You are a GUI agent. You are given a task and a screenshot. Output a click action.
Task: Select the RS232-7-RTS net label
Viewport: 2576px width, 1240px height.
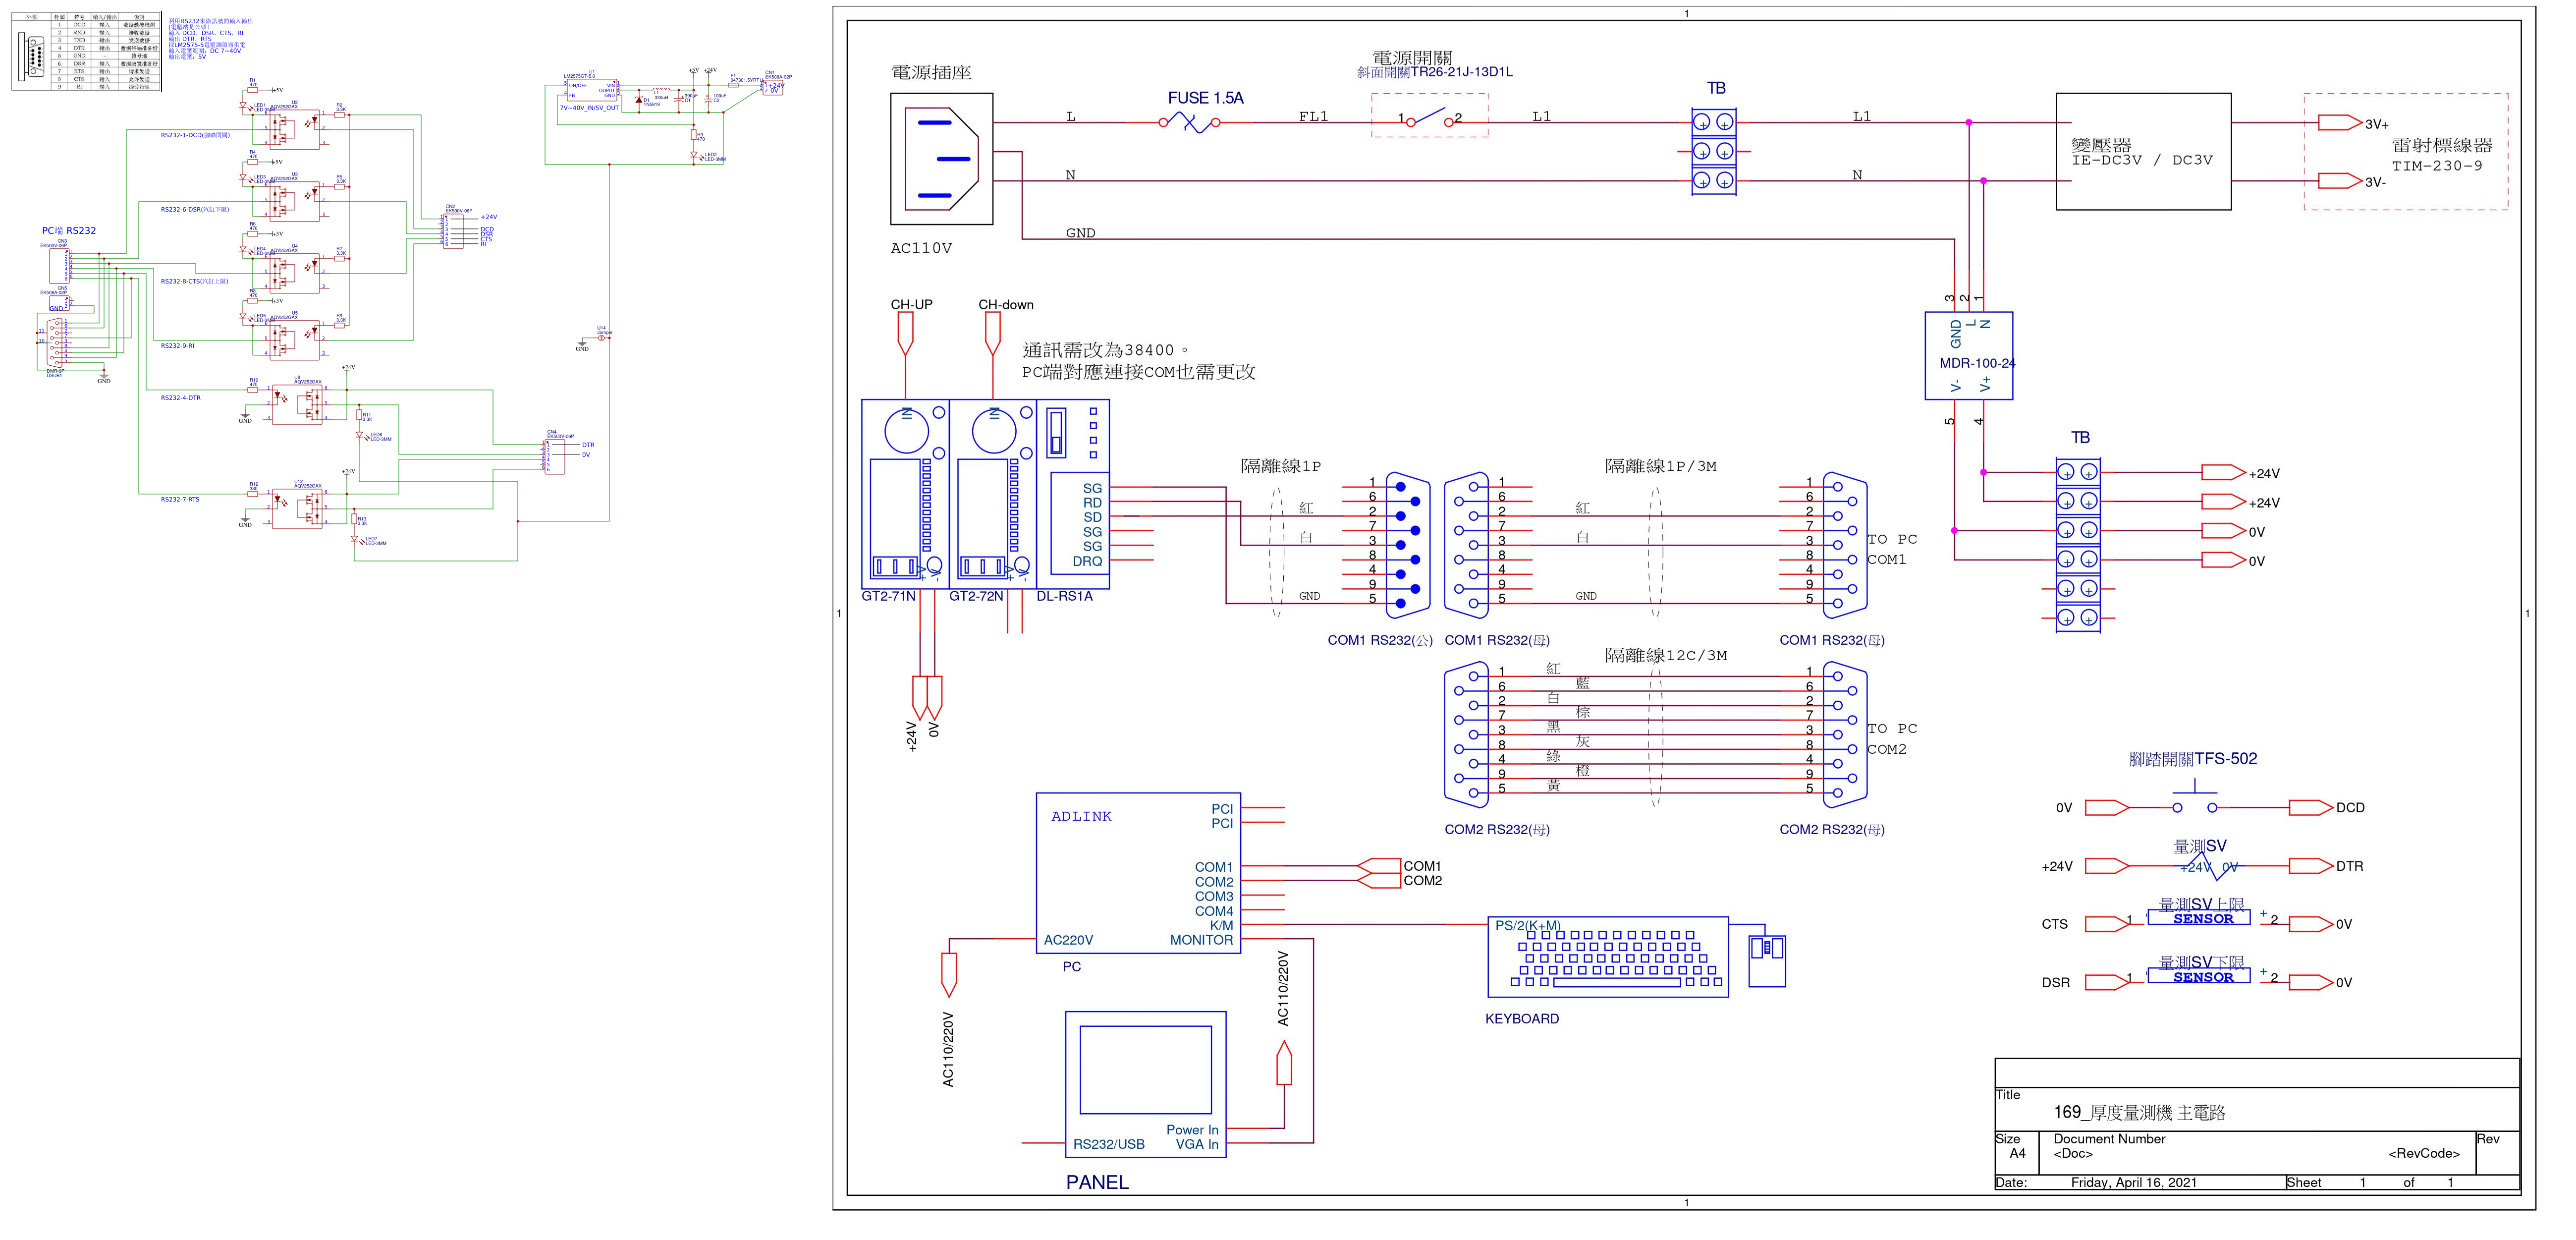click(x=180, y=499)
